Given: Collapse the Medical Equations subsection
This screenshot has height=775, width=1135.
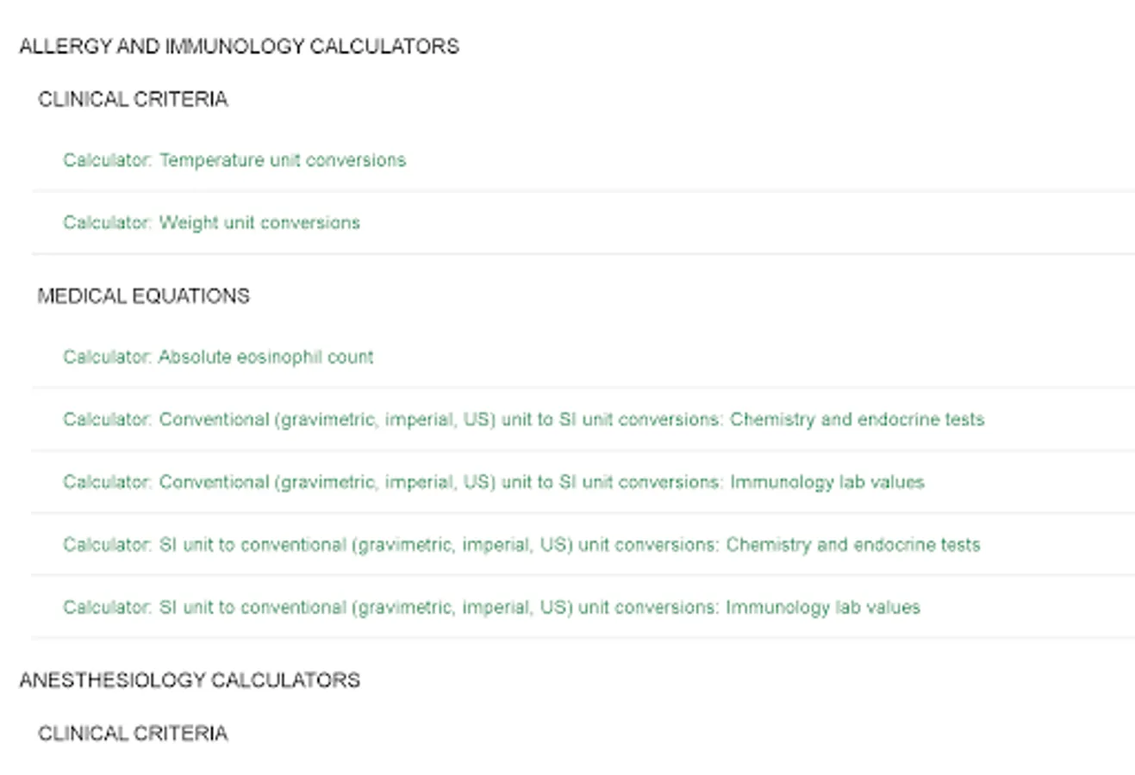Looking at the screenshot, I should click(143, 296).
